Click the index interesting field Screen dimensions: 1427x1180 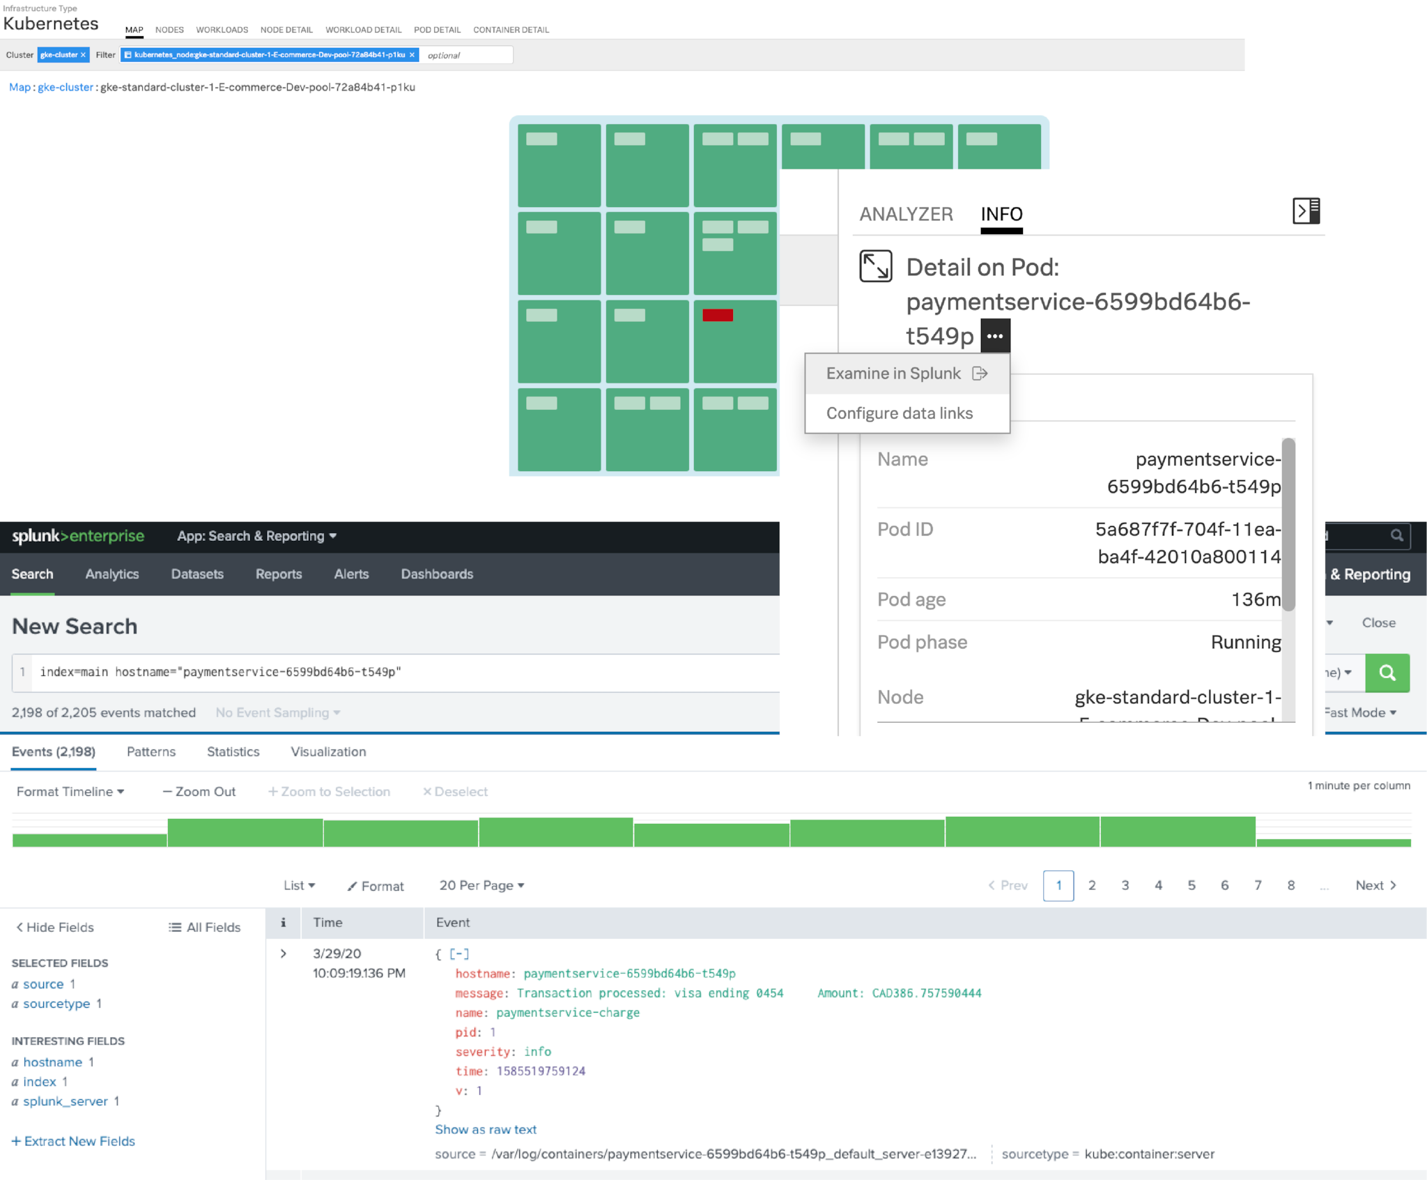pos(40,1082)
